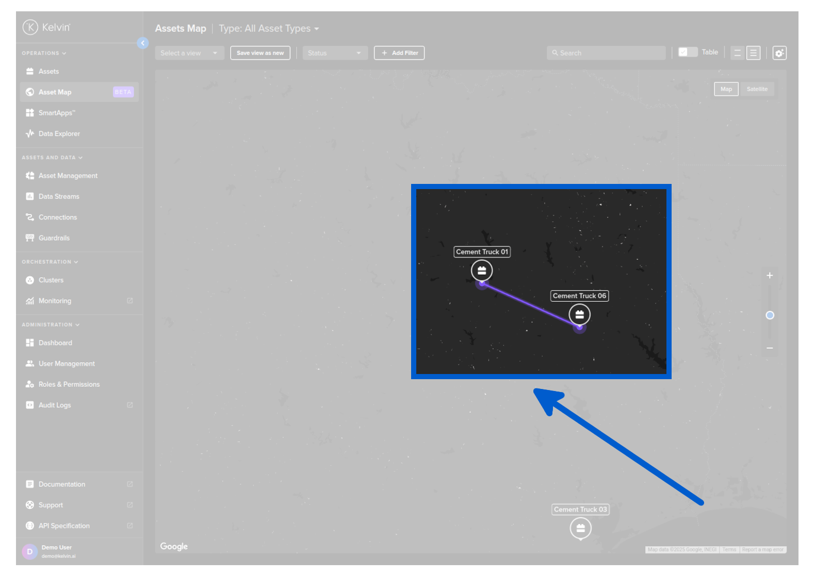Go to Asset Management page
This screenshot has height=577, width=815.
tap(68, 176)
